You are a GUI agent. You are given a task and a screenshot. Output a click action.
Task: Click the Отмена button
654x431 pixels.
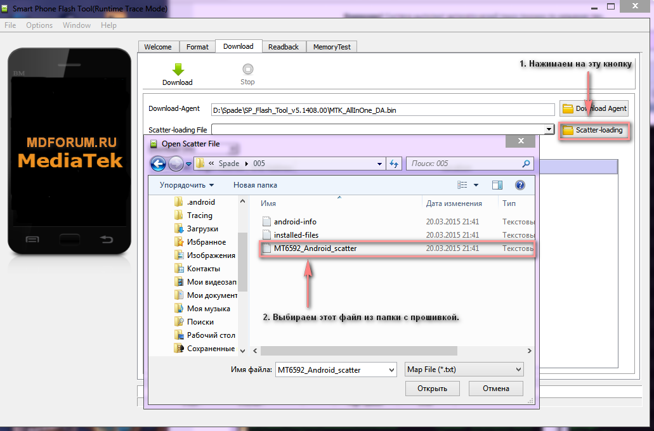496,389
